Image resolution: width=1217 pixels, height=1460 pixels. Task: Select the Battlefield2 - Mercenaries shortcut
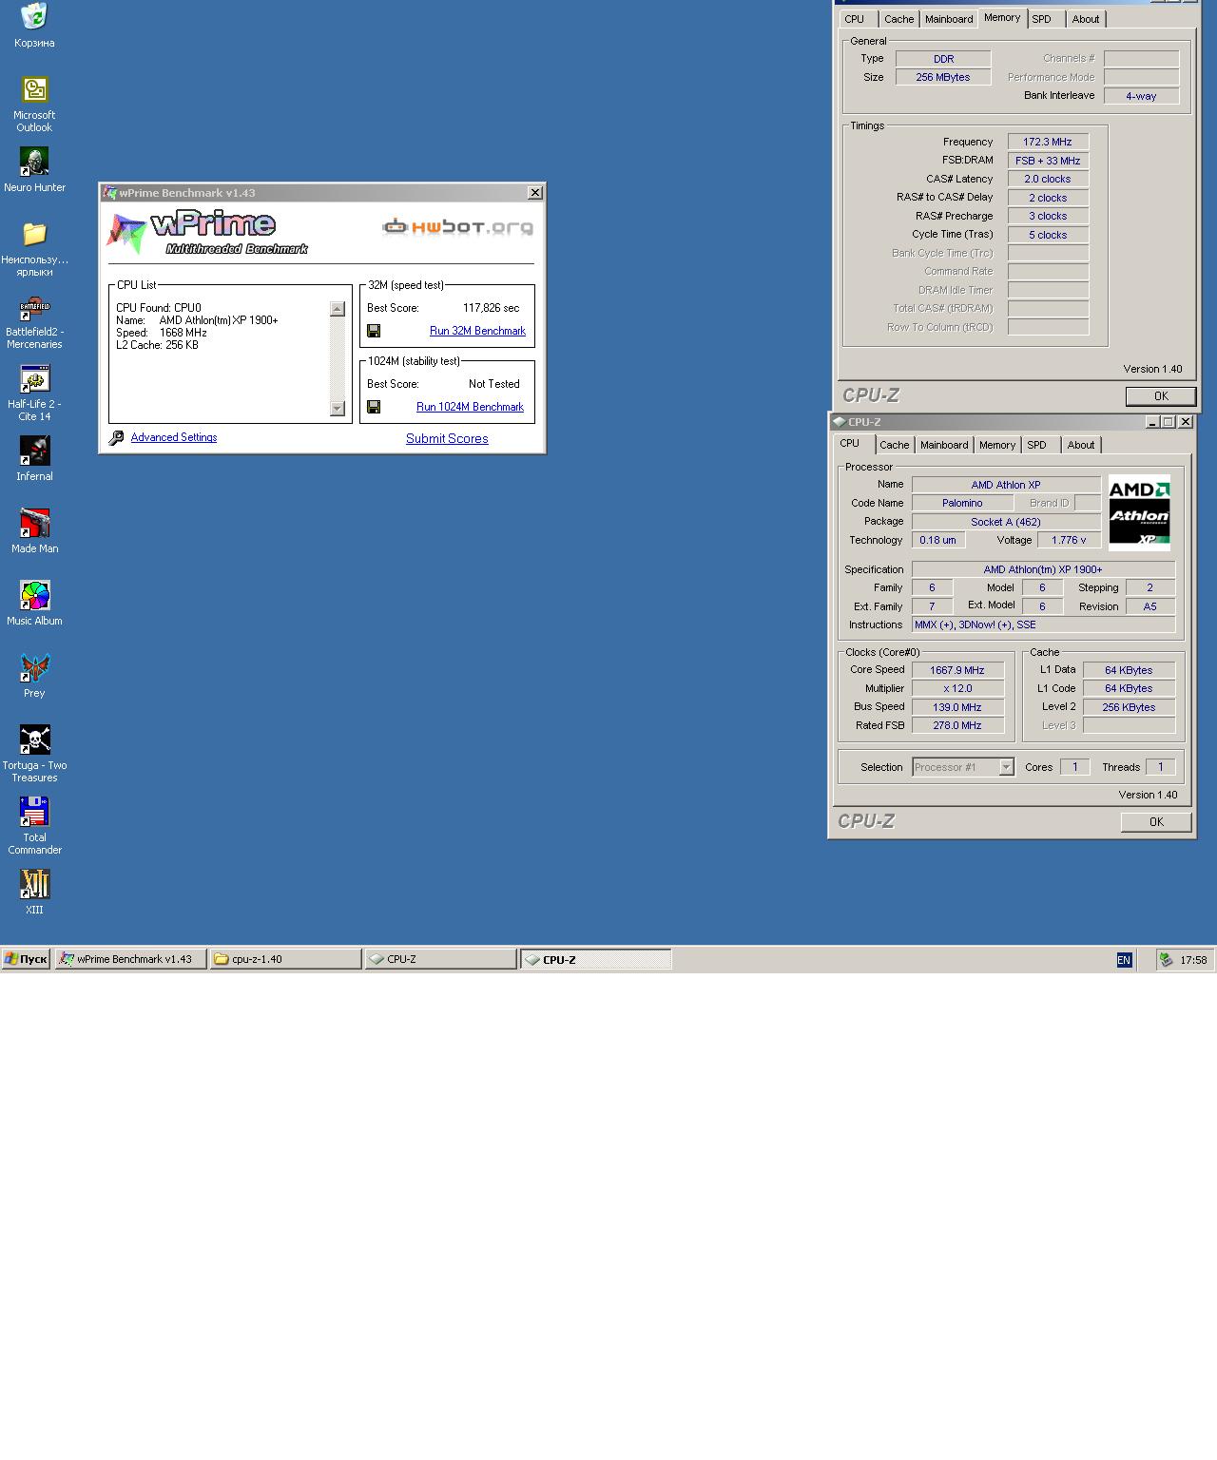click(x=34, y=322)
